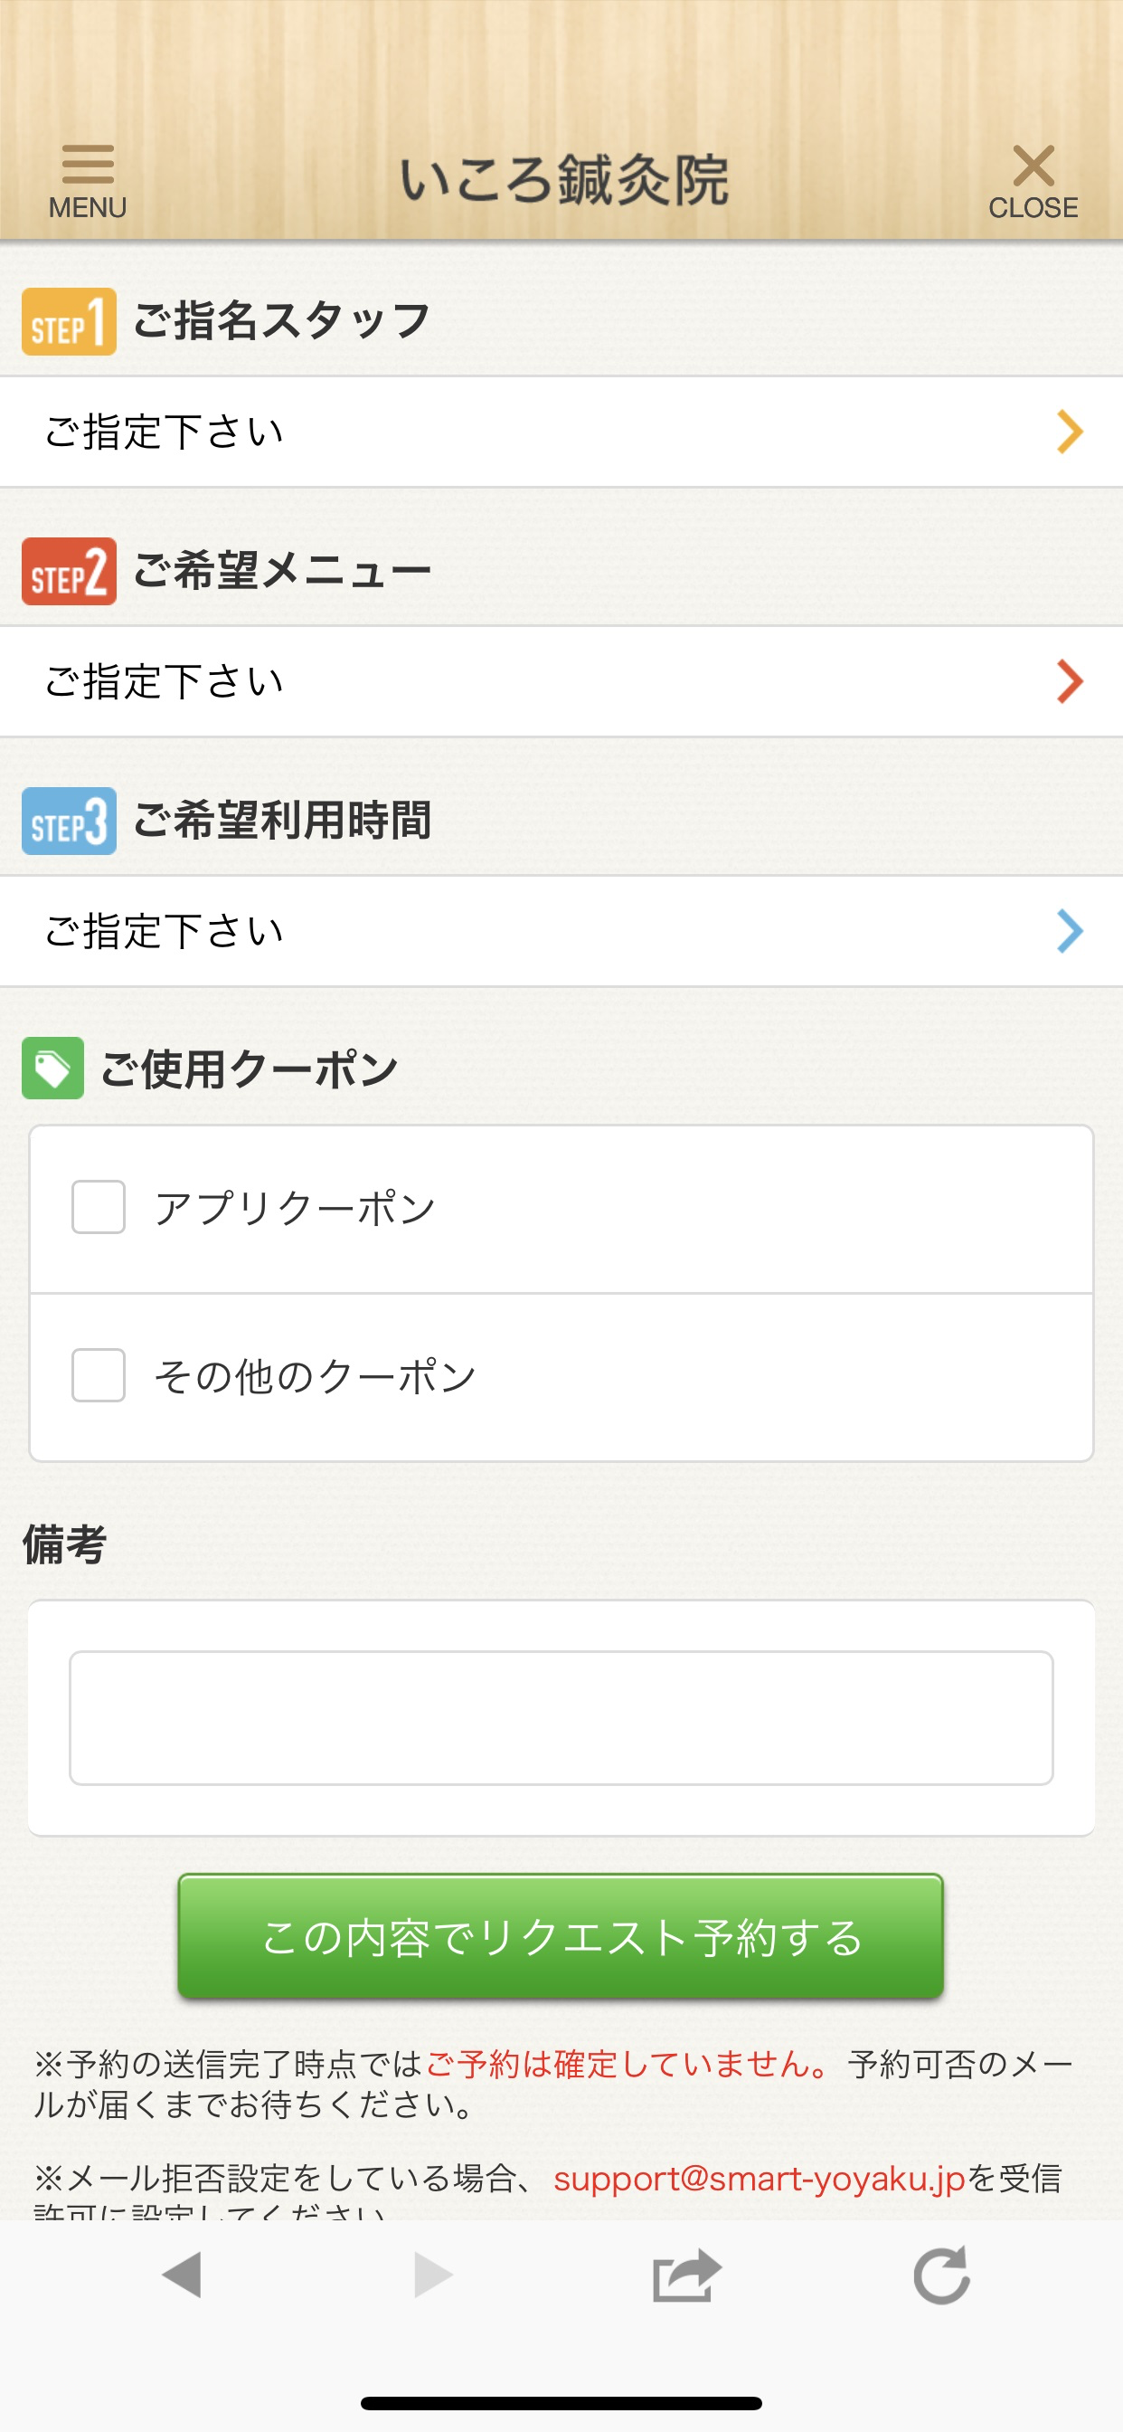
Task: Open the hamburger MENU icon
Action: click(x=88, y=166)
